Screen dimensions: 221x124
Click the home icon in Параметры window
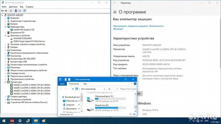tap(115, 12)
